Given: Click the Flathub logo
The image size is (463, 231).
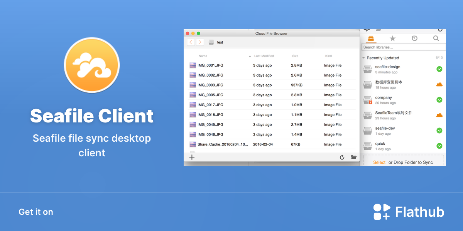Looking at the screenshot, I should [409, 212].
